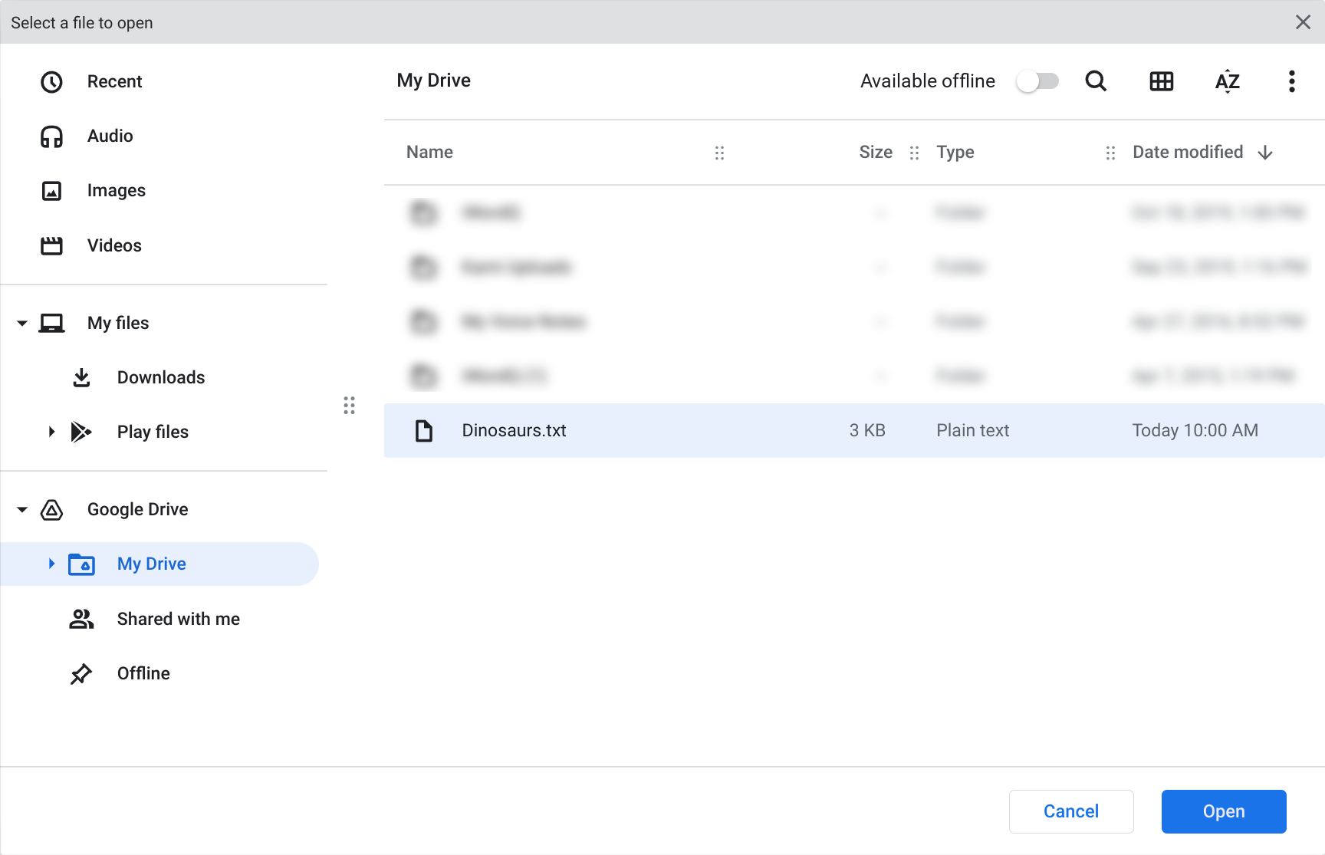Image resolution: width=1325 pixels, height=855 pixels.
Task: Select the Videos sidebar entry
Action: click(x=114, y=245)
